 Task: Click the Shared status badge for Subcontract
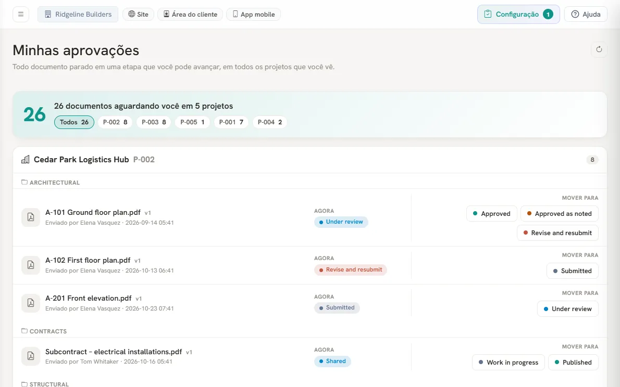[332, 362]
